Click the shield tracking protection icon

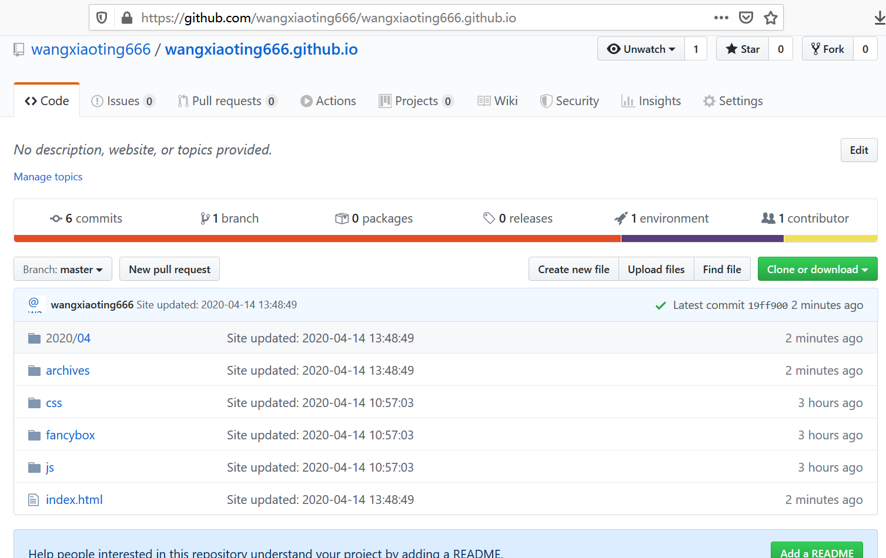[x=102, y=18]
